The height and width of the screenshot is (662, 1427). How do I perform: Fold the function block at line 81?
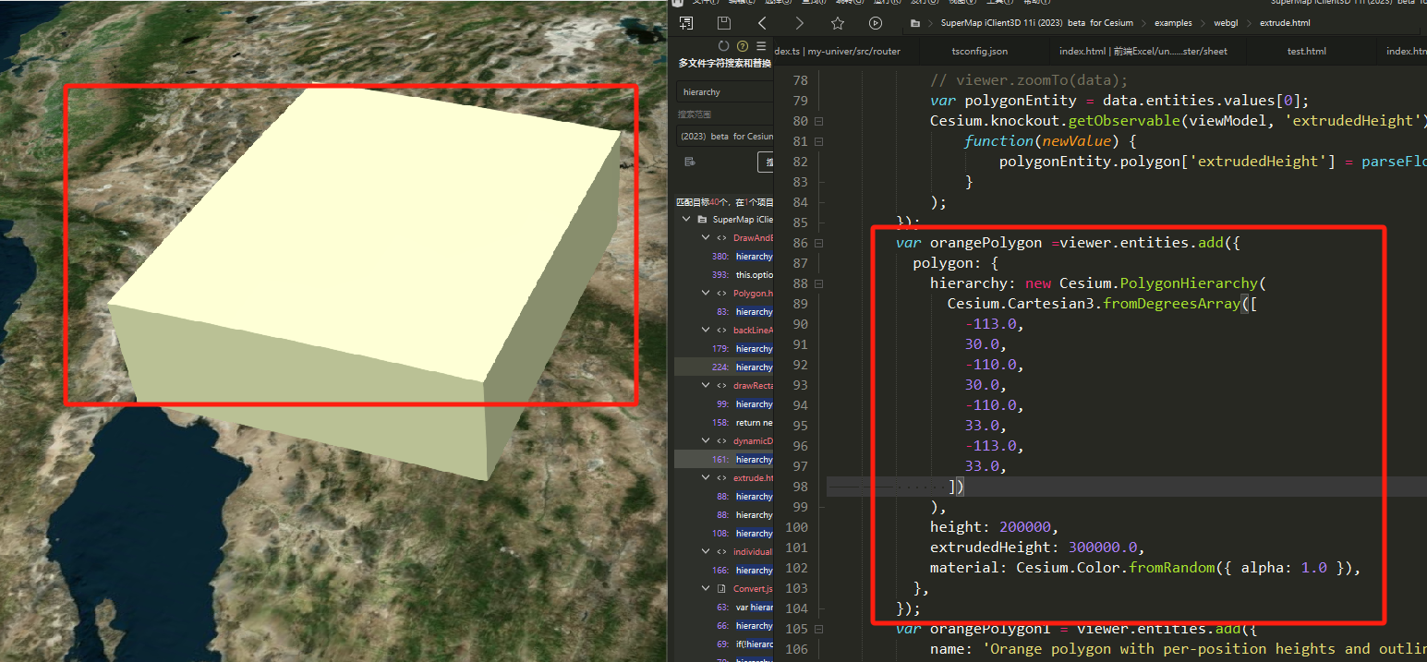click(818, 141)
